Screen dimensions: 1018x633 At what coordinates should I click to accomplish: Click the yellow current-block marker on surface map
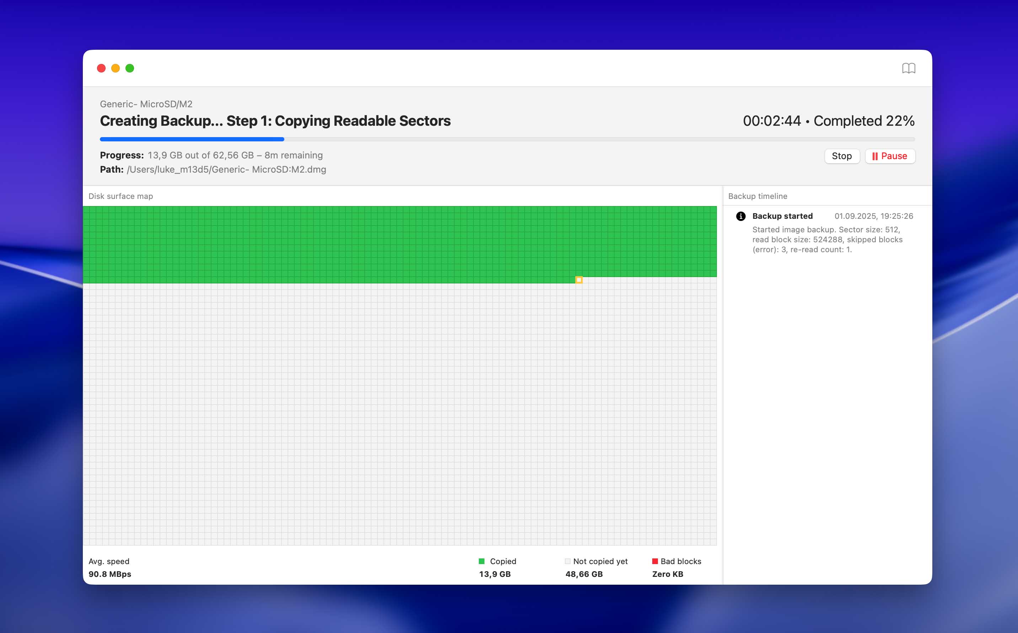579,280
